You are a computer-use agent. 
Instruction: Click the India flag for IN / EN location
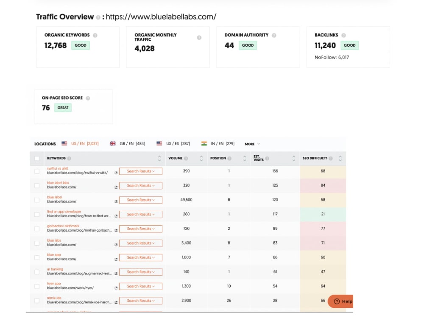(x=204, y=144)
